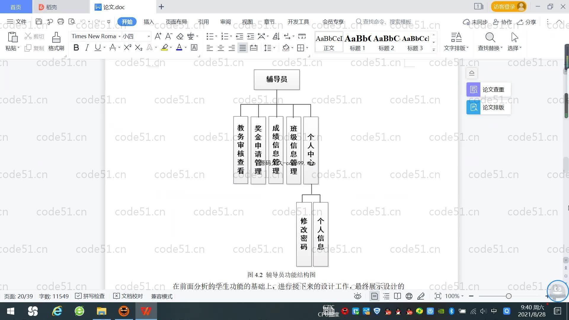Toggle subscript formatting
The width and height of the screenshot is (569, 320).
pyautogui.click(x=139, y=47)
